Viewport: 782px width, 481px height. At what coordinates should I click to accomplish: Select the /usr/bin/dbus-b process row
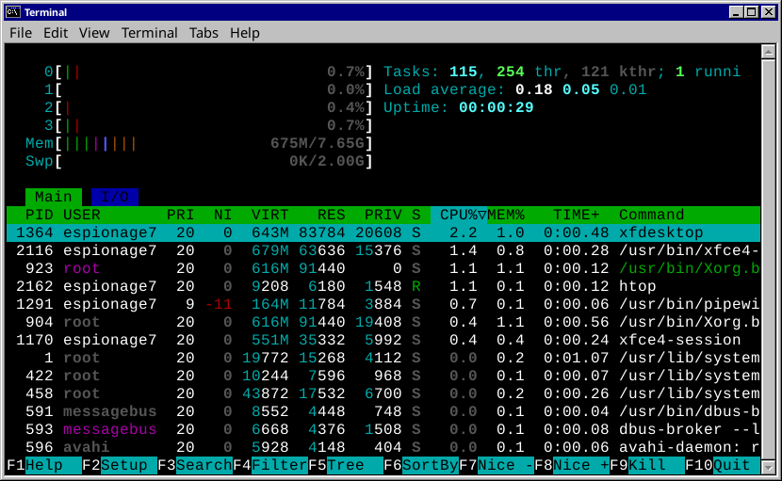383,411
